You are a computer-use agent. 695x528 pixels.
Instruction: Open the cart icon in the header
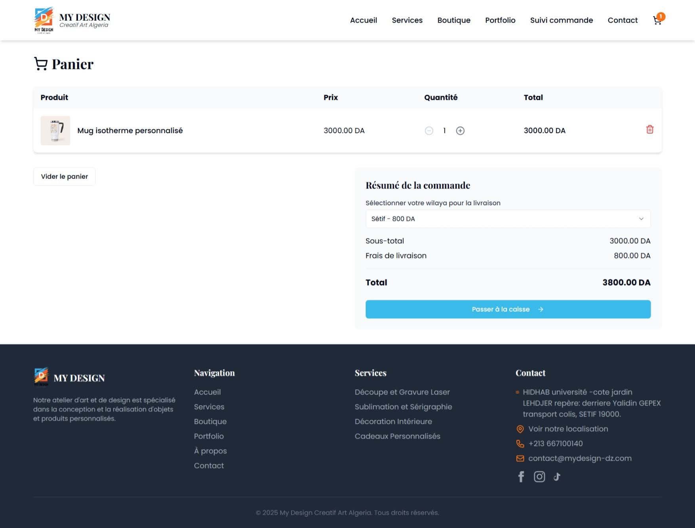657,20
